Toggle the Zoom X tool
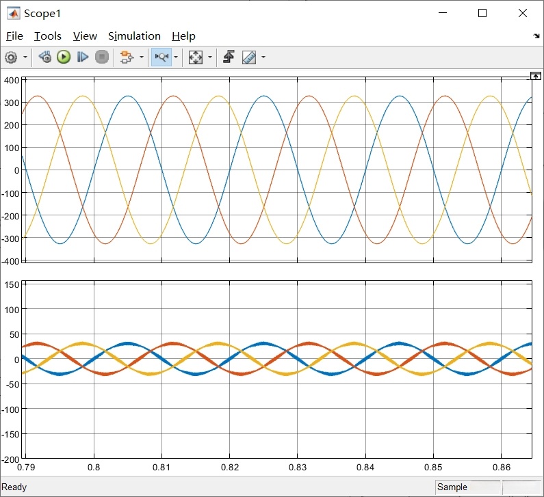 click(161, 57)
